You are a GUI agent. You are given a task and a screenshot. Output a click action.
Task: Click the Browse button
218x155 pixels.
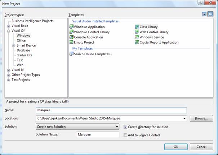pos(201,118)
